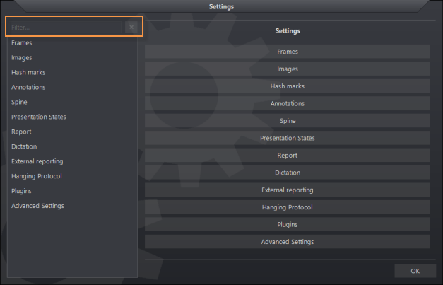Click the Filter search field

pyautogui.click(x=65, y=27)
